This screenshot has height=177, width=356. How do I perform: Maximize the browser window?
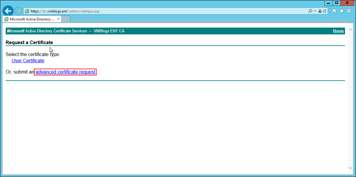point(337,3)
